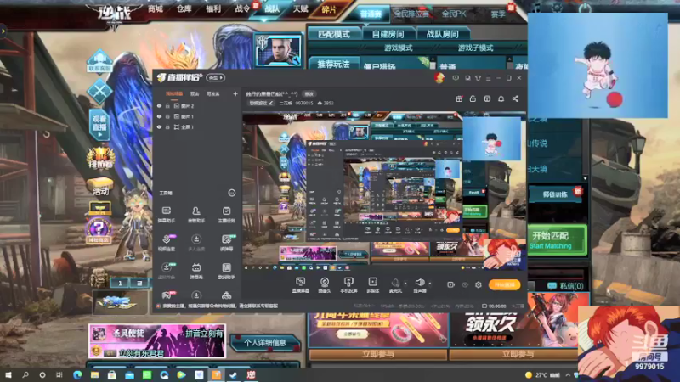The image size is (680, 382).
Task: Open 天赋 in the game top menu
Action: point(300,8)
